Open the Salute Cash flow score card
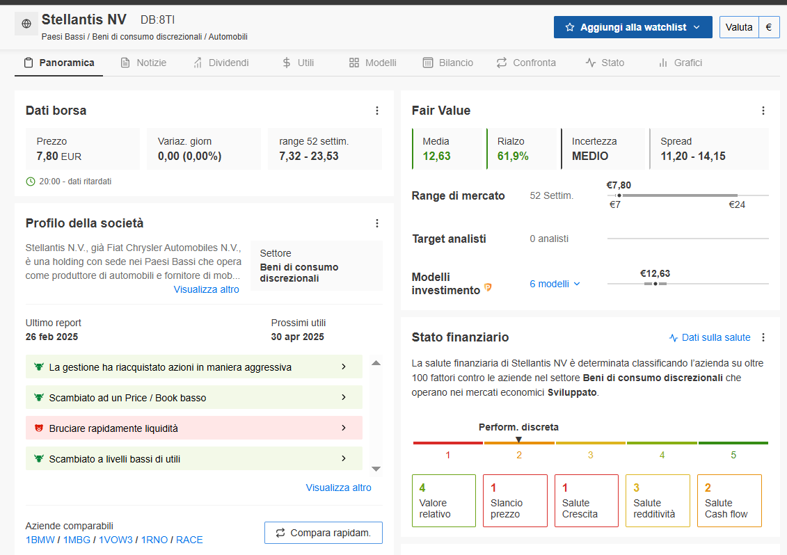 click(729, 501)
